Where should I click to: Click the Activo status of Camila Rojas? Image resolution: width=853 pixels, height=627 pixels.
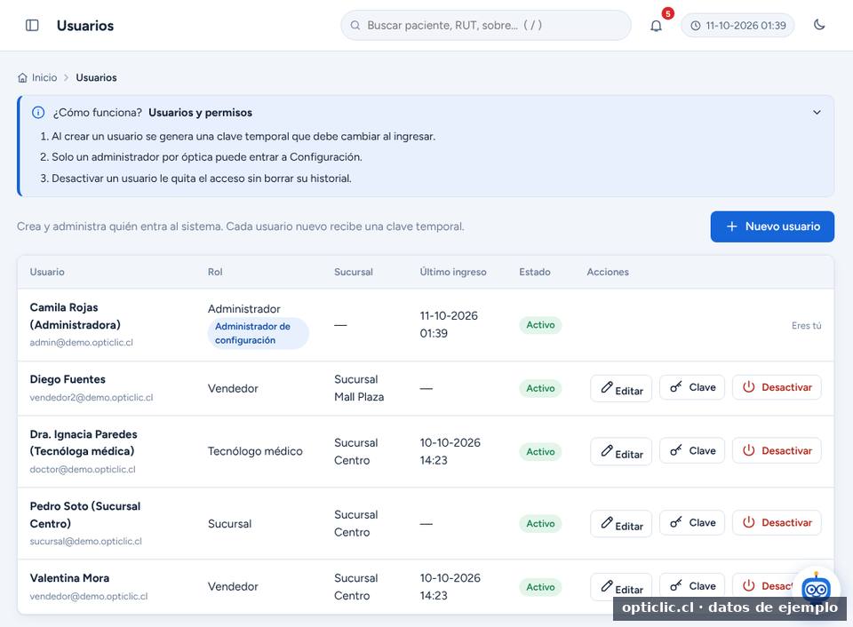click(540, 325)
